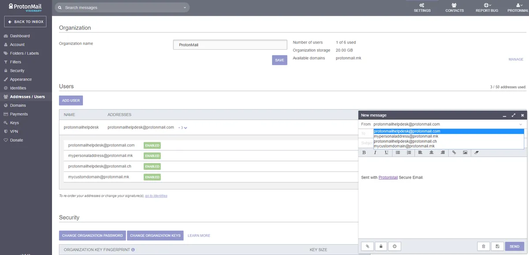
Task: Go to Filters in the sidebar
Action: [15, 62]
